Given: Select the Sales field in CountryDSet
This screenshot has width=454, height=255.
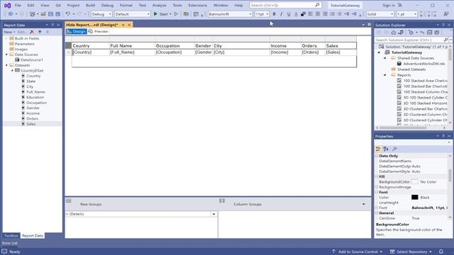Looking at the screenshot, I should point(31,124).
